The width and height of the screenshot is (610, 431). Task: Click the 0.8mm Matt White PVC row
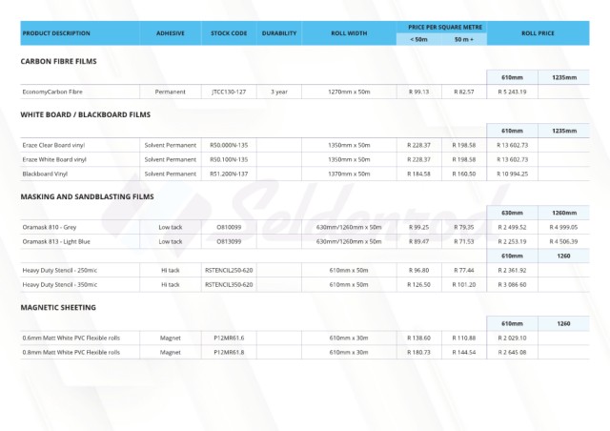coord(71,352)
